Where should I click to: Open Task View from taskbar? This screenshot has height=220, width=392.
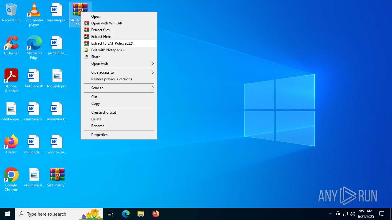point(110,214)
